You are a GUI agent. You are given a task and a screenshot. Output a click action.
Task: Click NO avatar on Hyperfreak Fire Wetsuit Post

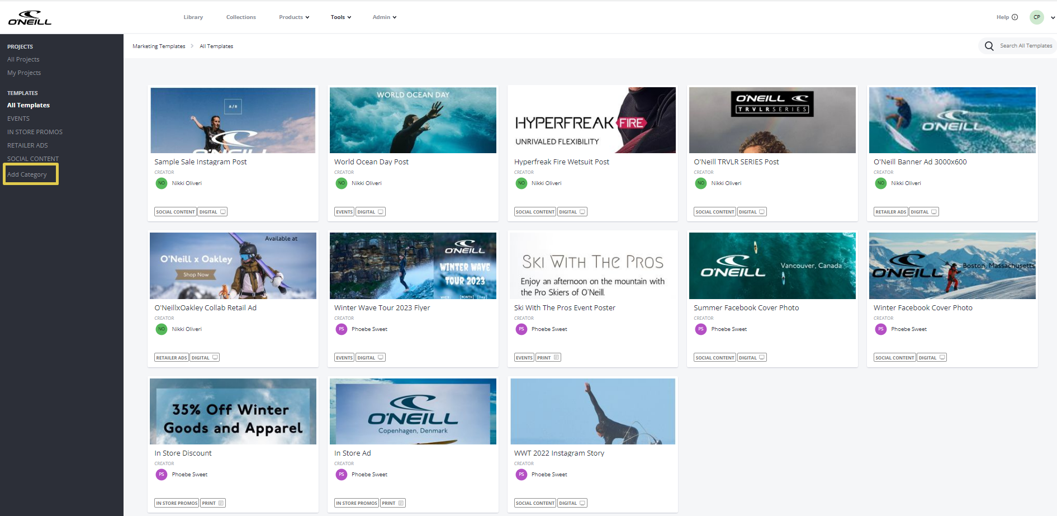(x=522, y=183)
